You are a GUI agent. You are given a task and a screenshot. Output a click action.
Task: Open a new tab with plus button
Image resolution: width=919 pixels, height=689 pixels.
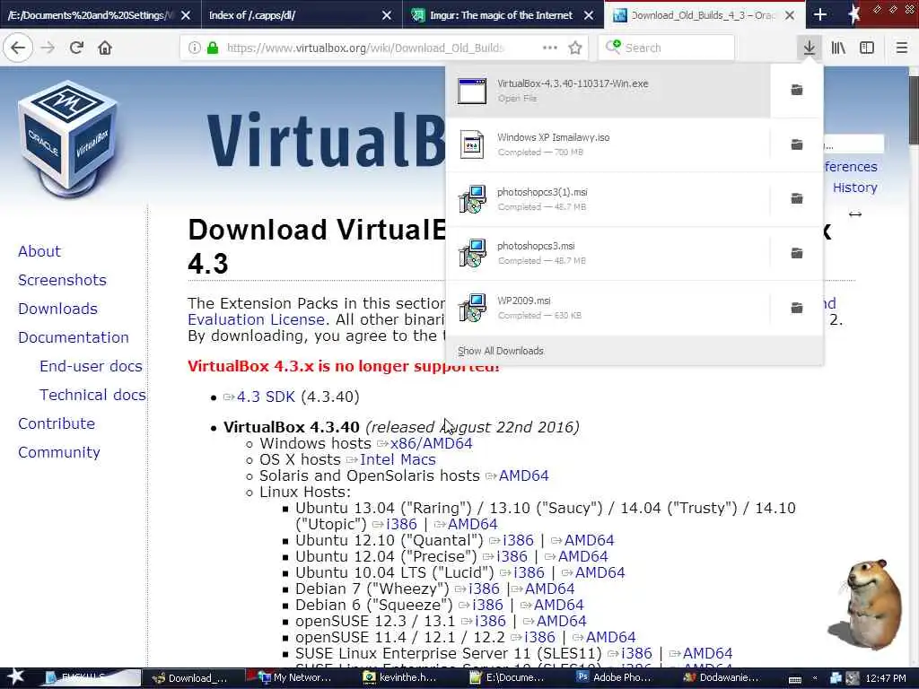pyautogui.click(x=820, y=15)
